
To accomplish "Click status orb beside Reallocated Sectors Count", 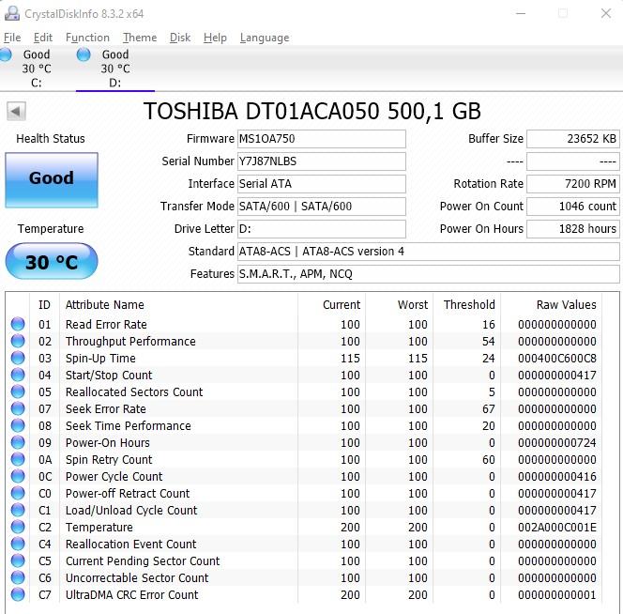I will coord(18,392).
